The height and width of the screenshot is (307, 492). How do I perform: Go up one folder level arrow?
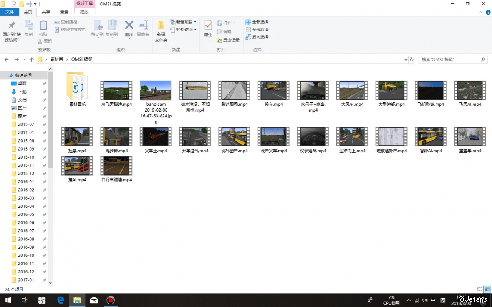point(32,60)
